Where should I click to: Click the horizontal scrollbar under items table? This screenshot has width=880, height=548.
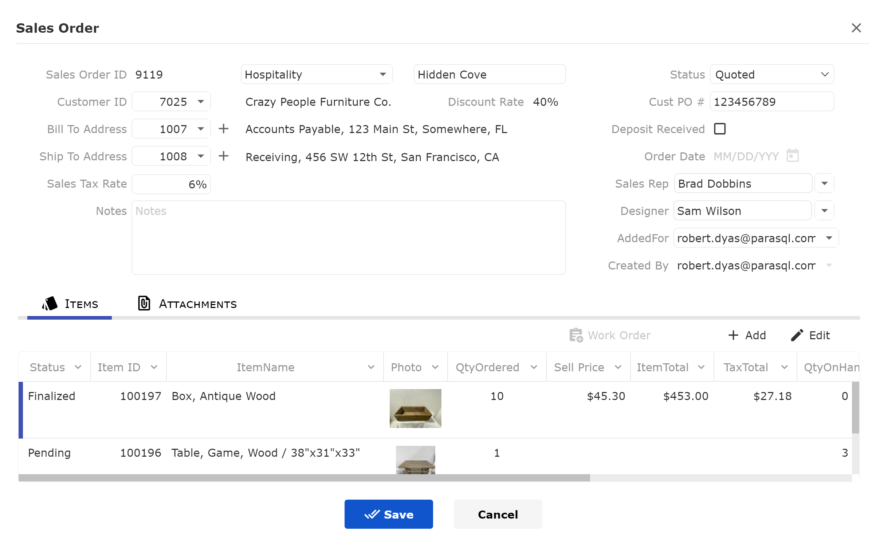tap(304, 477)
